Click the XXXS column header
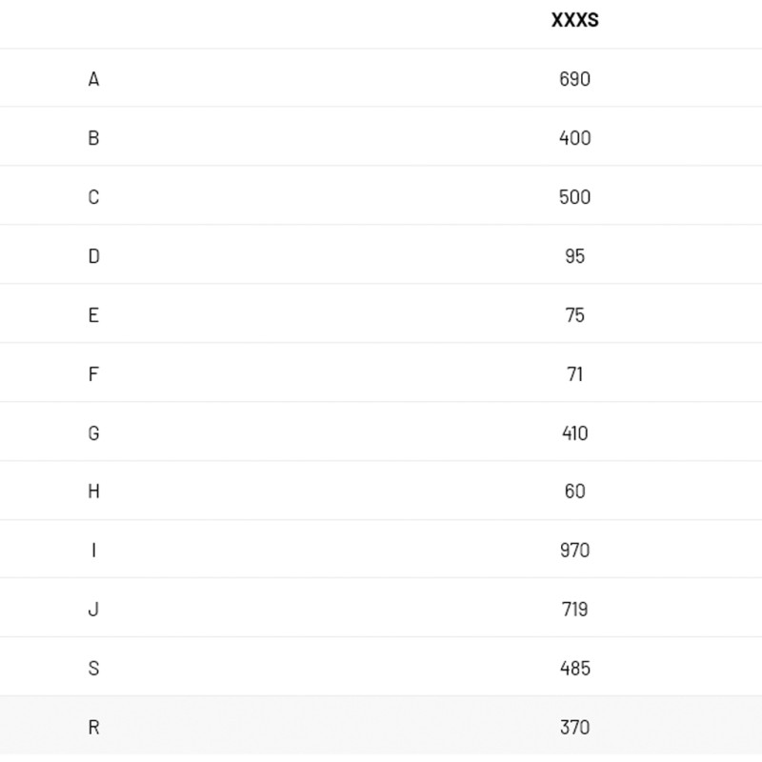This screenshot has width=762, height=762. pyautogui.click(x=574, y=20)
